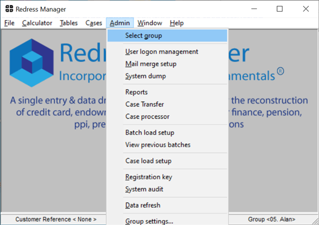The width and height of the screenshot is (319, 225).
Task: Open Batch load setup
Action: point(167,132)
